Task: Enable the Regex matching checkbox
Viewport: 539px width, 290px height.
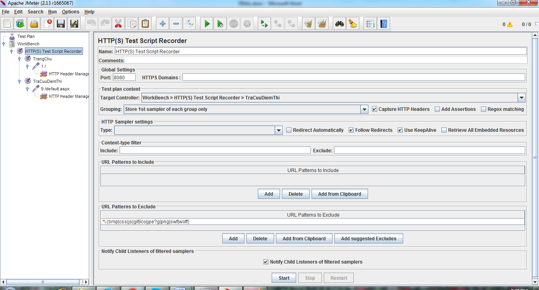Action: (484, 109)
